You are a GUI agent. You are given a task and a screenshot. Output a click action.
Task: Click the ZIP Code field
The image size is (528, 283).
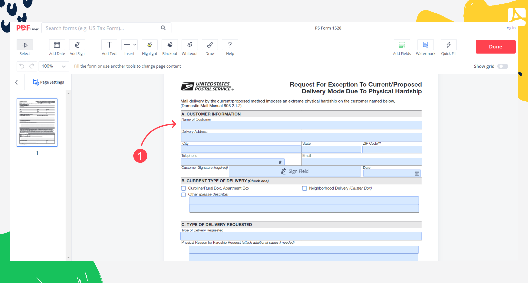pos(392,149)
